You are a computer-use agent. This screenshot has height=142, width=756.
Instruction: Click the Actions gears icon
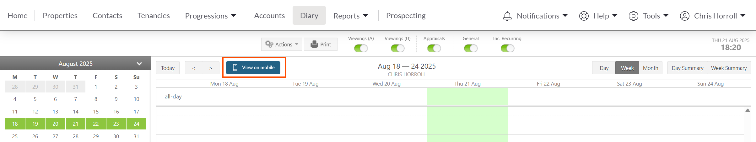[x=269, y=44]
